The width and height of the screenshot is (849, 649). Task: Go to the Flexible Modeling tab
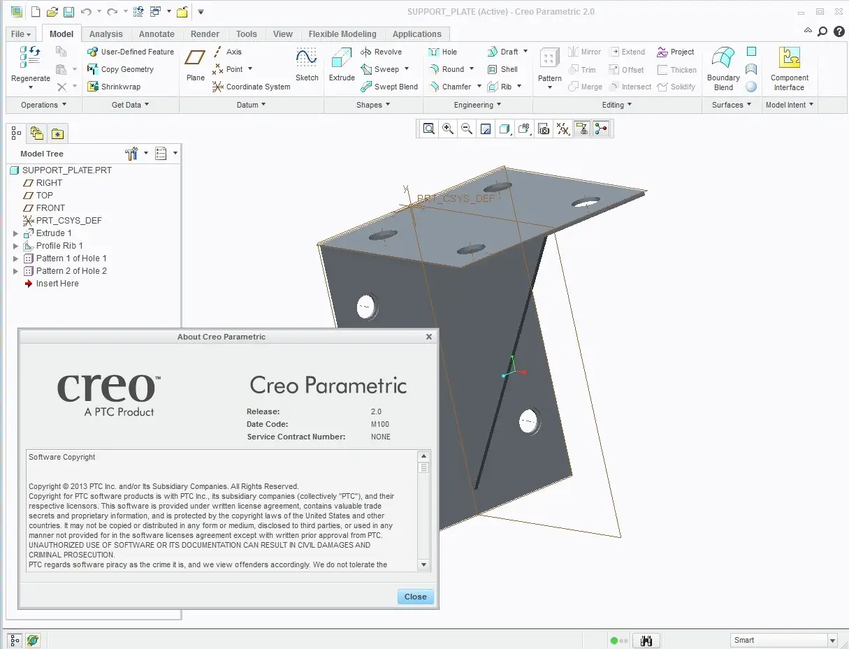pyautogui.click(x=342, y=34)
